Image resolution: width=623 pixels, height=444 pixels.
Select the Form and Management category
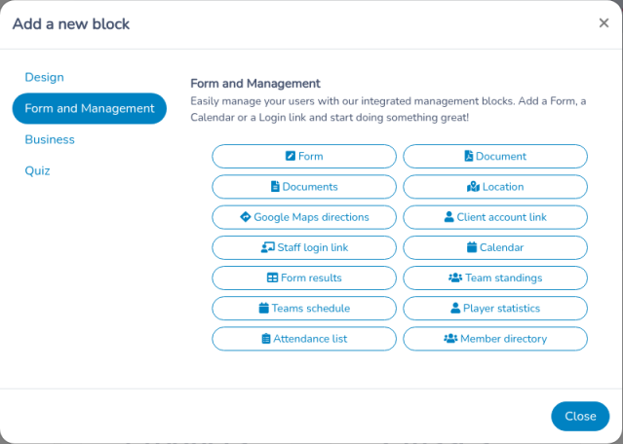click(x=90, y=108)
